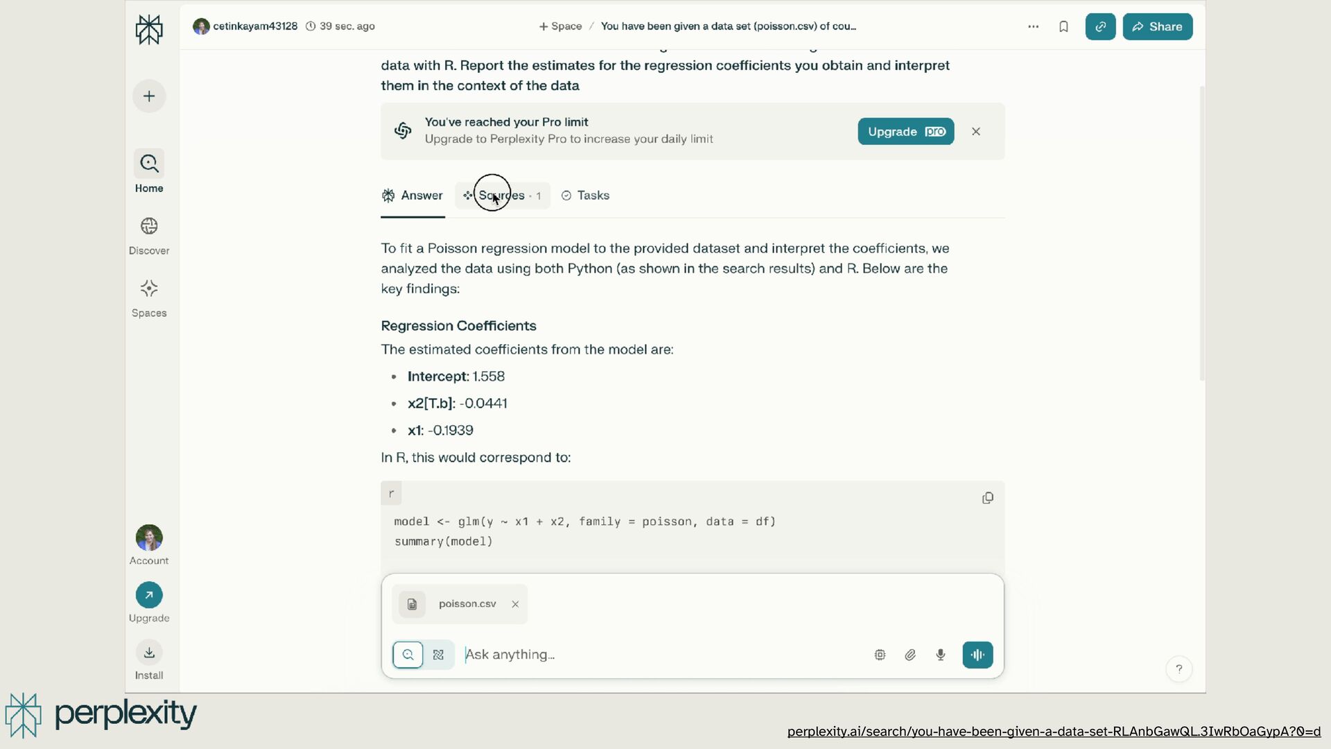Viewport: 1331px width, 749px height.
Task: Copy the thread link
Action: pyautogui.click(x=1100, y=26)
